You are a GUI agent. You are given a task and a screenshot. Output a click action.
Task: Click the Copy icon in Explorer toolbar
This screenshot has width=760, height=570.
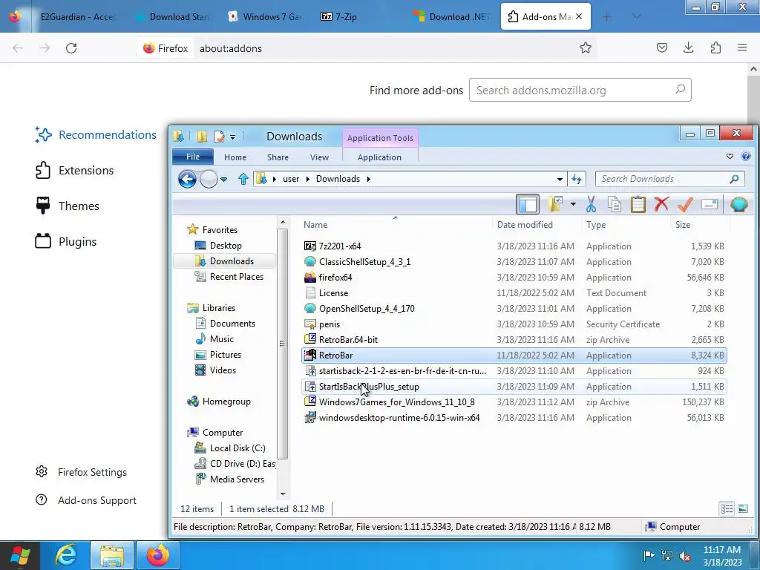[614, 204]
